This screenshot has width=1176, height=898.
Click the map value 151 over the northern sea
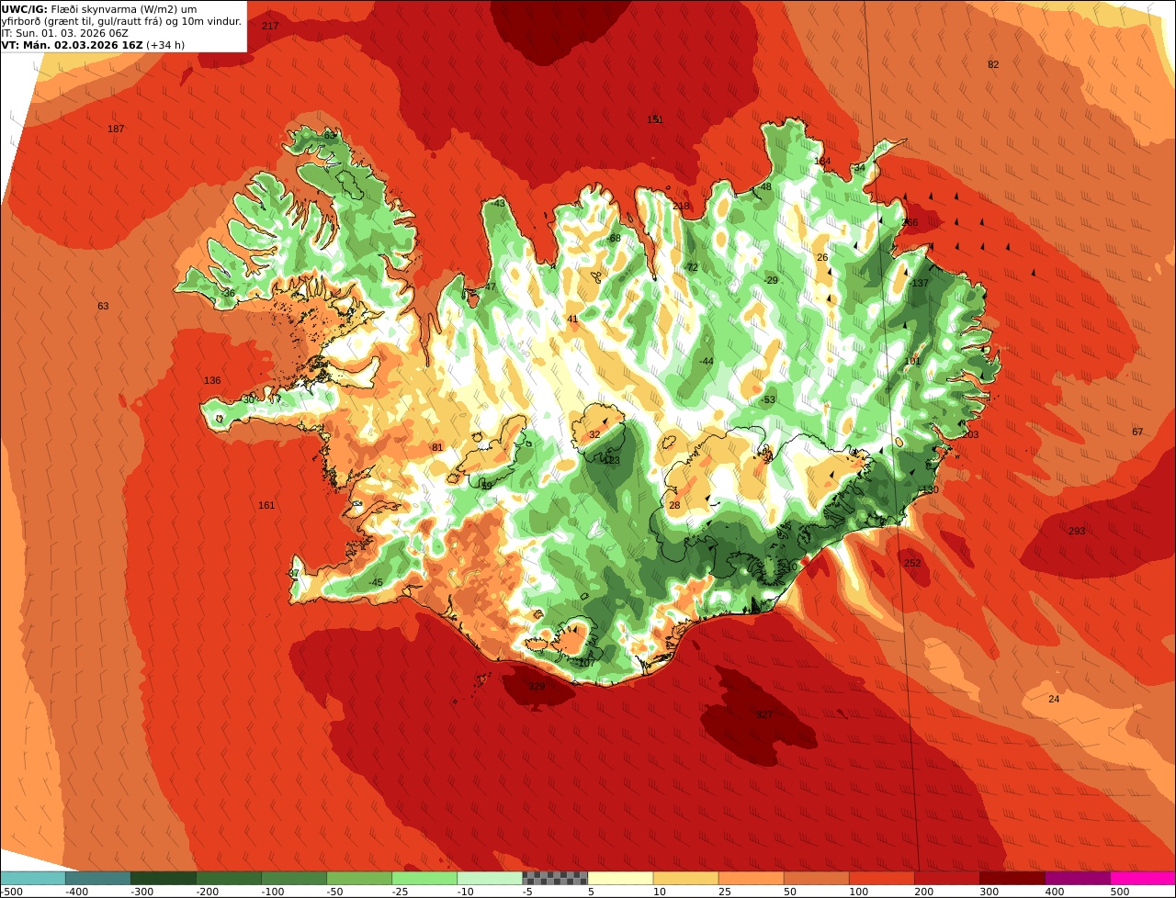[655, 119]
